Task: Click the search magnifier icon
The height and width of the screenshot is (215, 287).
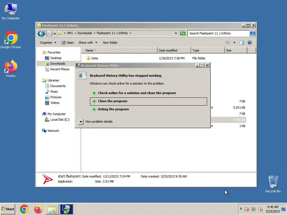Action: (253, 33)
